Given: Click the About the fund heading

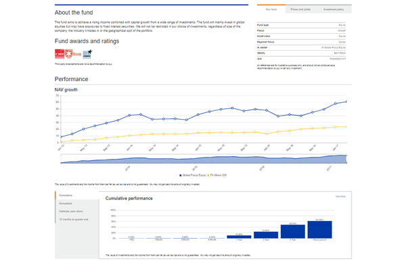Looking at the screenshot, I should 74,12.
